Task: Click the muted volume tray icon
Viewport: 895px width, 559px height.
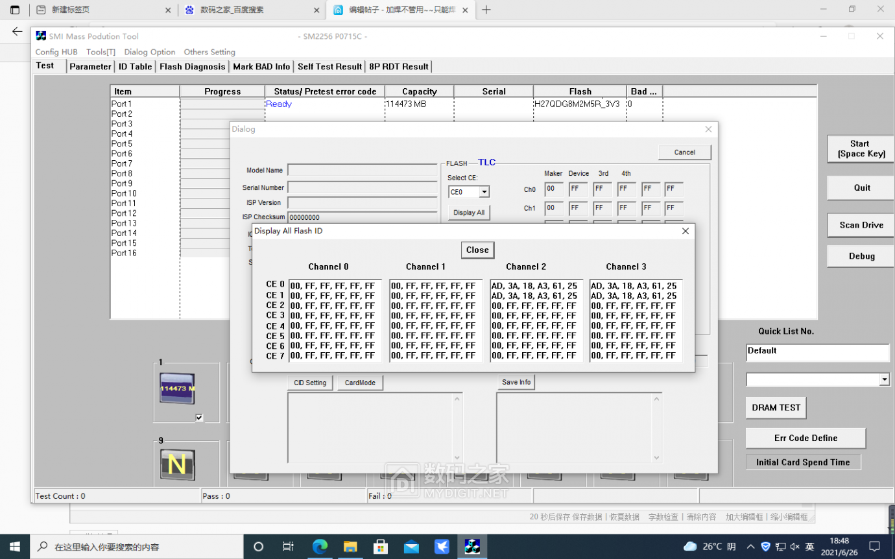Action: [x=795, y=547]
